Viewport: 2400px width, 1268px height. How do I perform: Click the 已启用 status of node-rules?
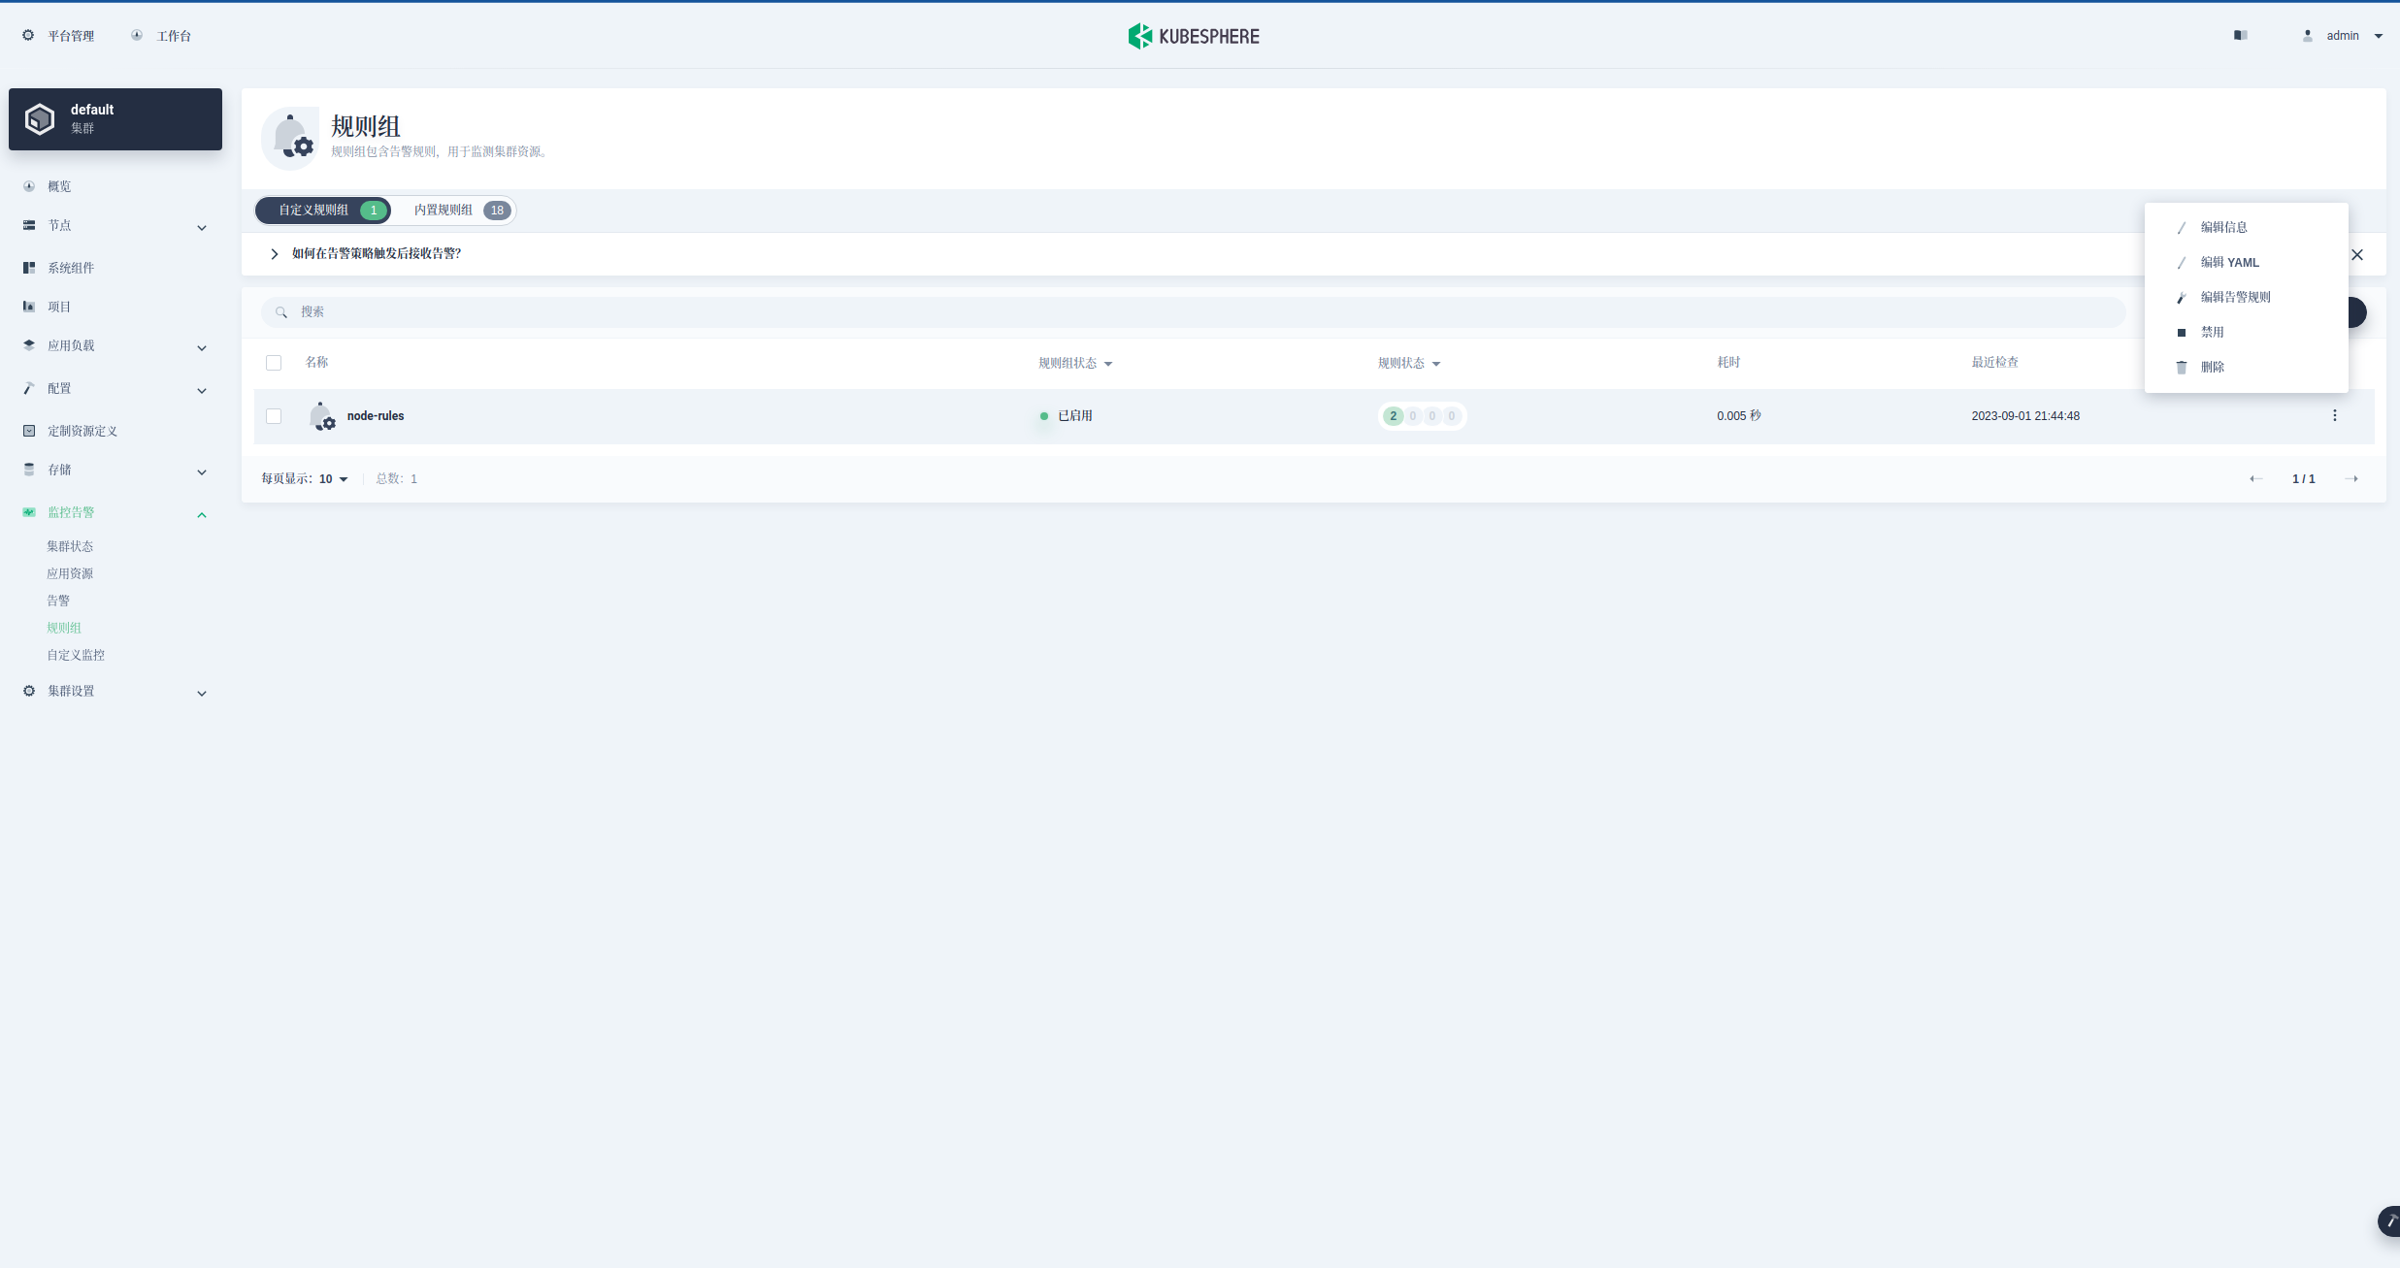[1066, 416]
